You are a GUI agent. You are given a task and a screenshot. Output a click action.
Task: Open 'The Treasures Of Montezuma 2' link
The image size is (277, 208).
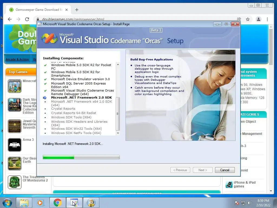click(35, 179)
